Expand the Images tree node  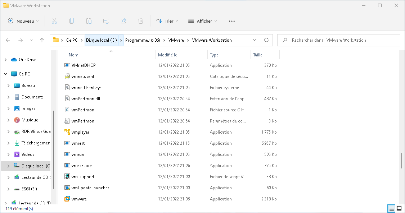[x=9, y=109]
